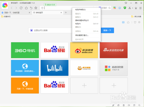Close the 新标签页 tab
The height and width of the screenshot is (107, 144).
point(61,13)
